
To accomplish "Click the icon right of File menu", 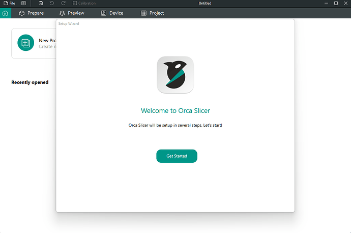I will [23, 3].
